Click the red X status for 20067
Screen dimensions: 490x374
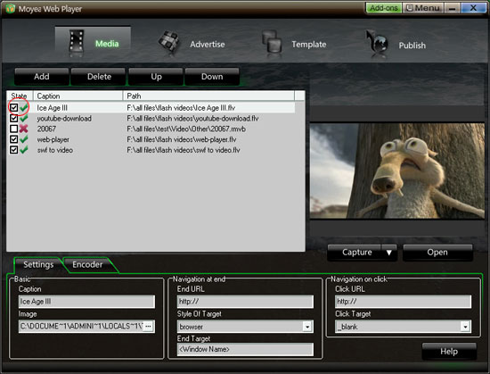[x=23, y=129]
